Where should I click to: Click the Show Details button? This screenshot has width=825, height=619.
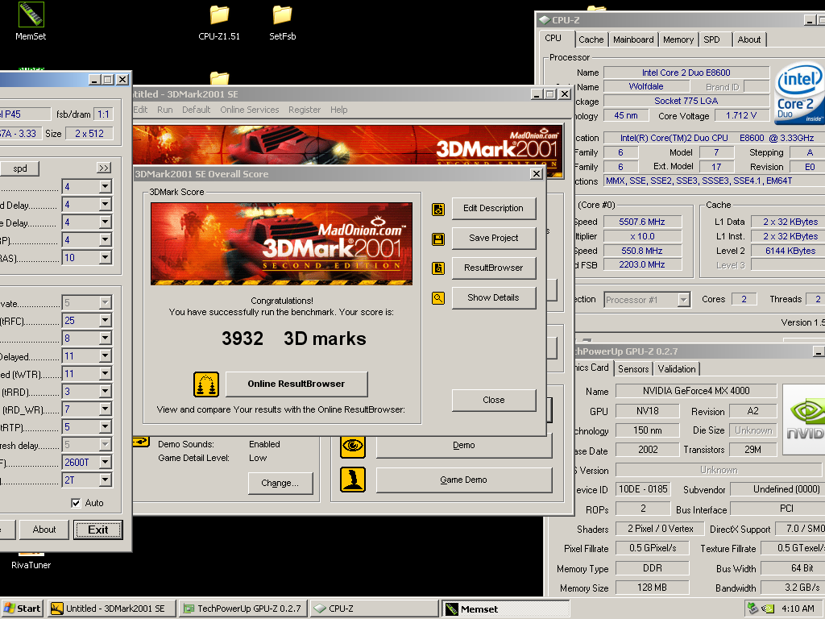tap(494, 298)
